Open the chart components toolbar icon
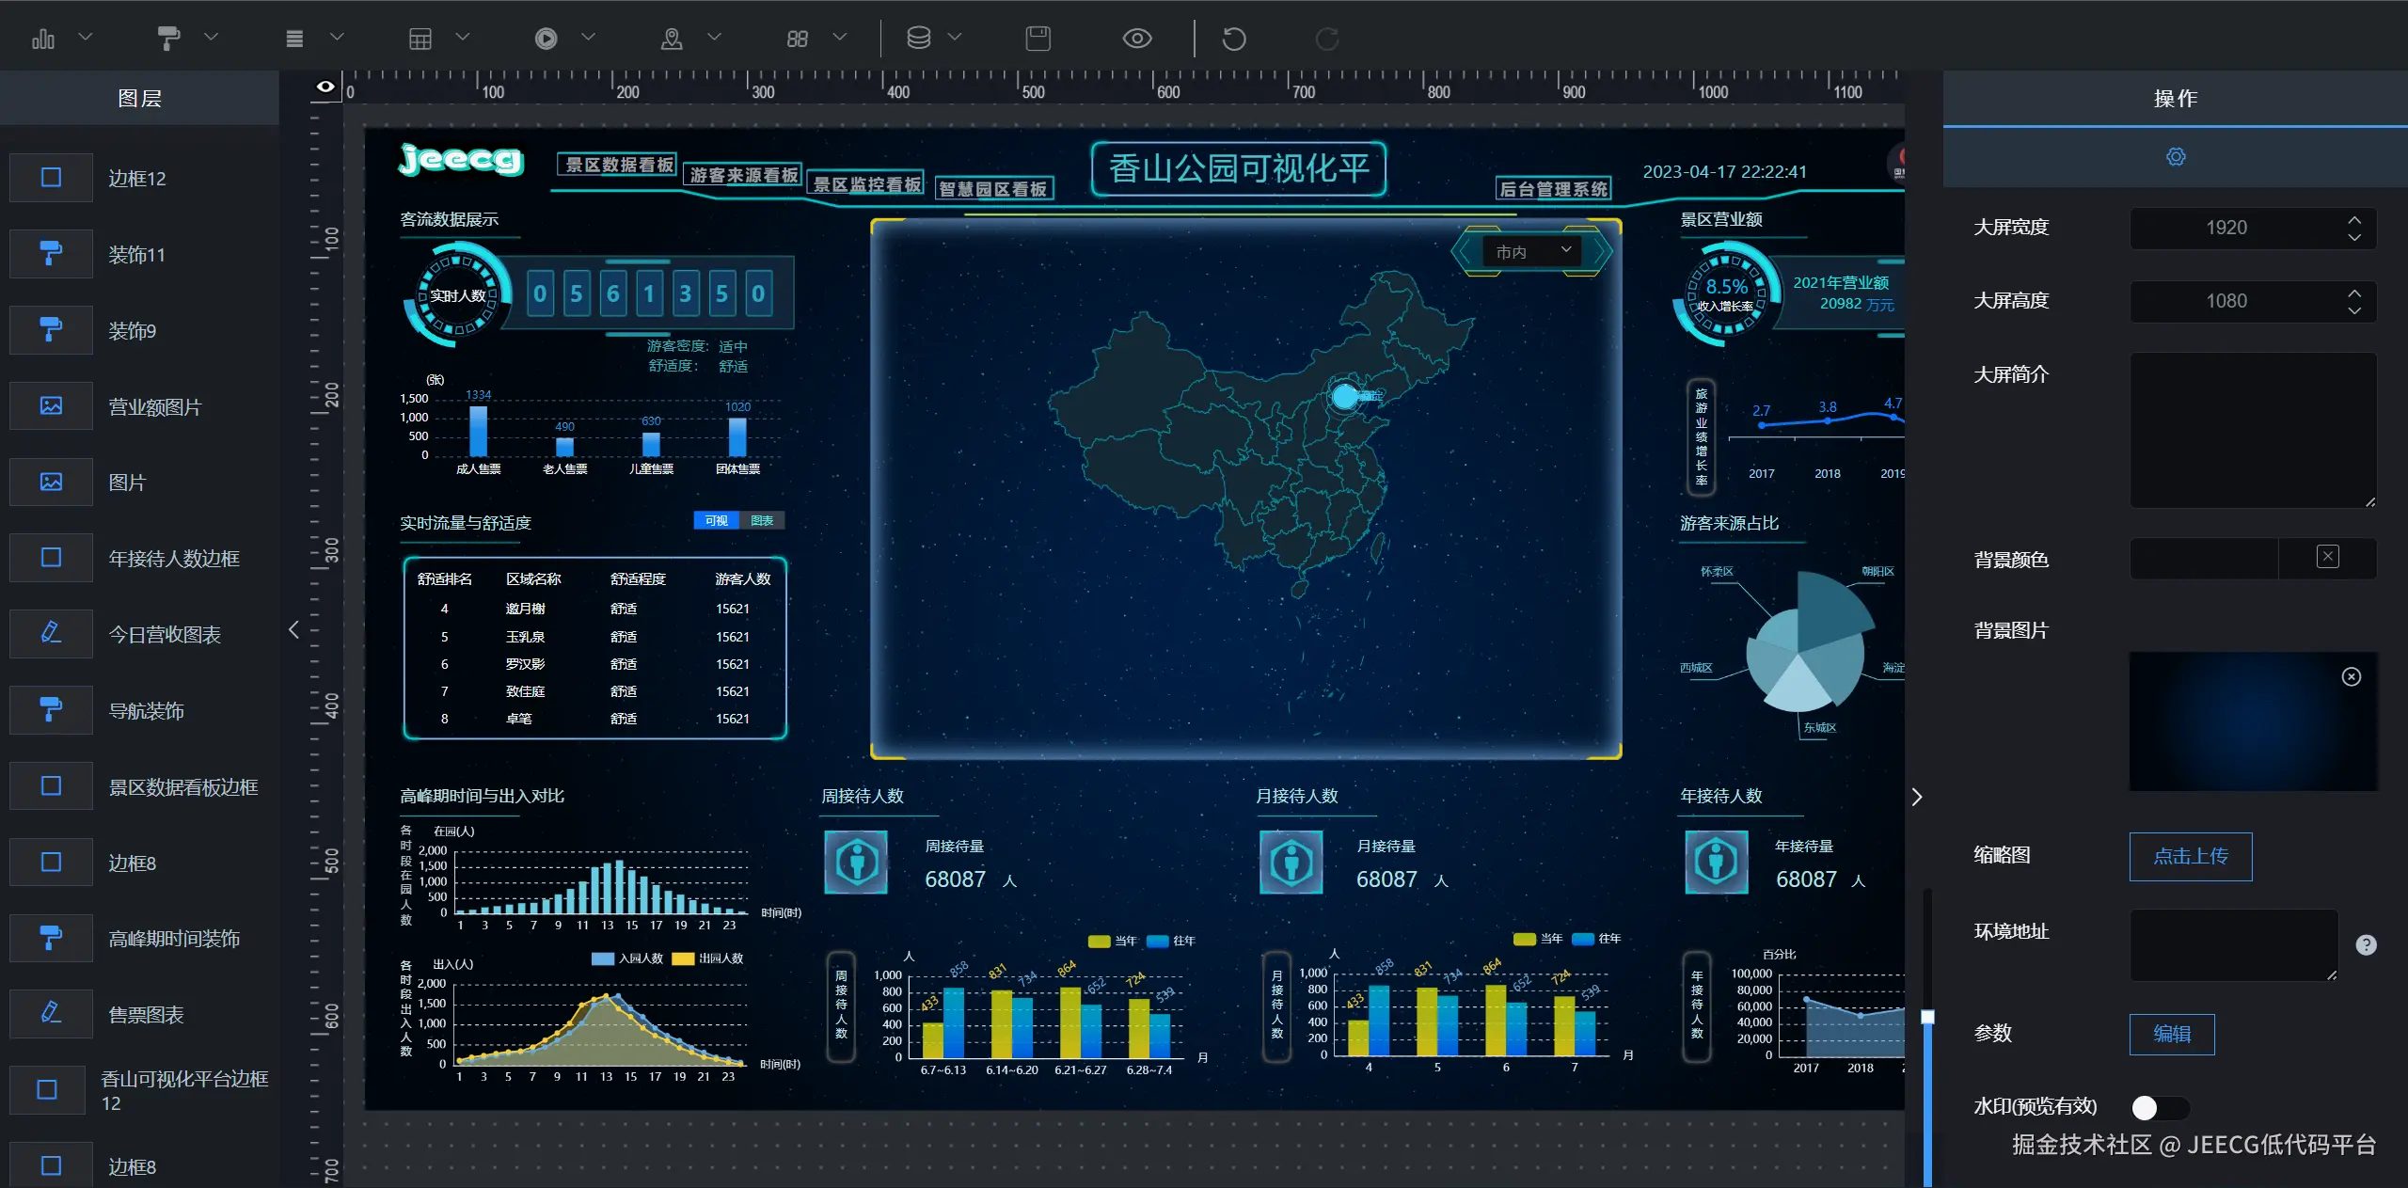 point(44,39)
